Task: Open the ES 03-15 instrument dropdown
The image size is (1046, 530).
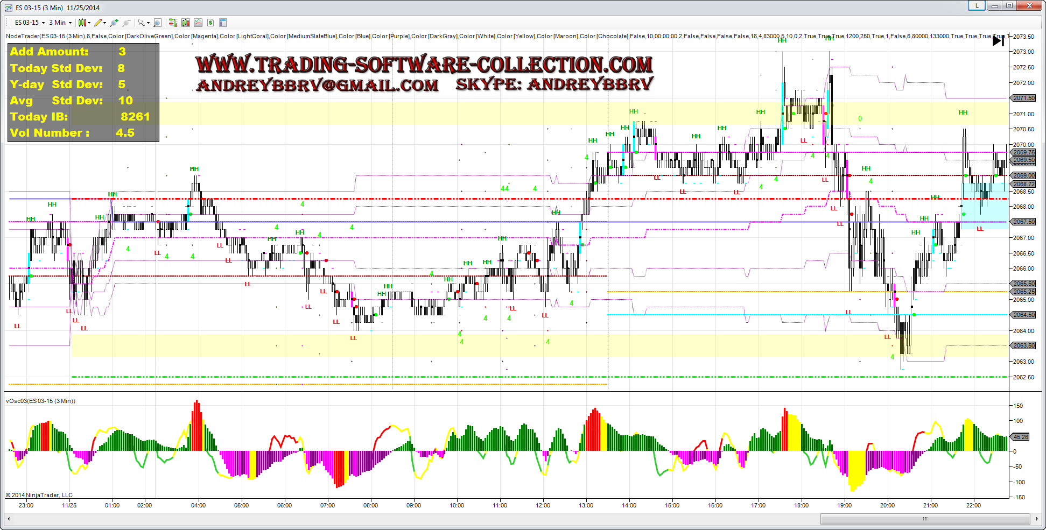Action: tap(30, 23)
